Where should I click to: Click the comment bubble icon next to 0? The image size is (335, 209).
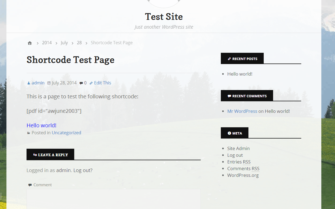(x=81, y=83)
